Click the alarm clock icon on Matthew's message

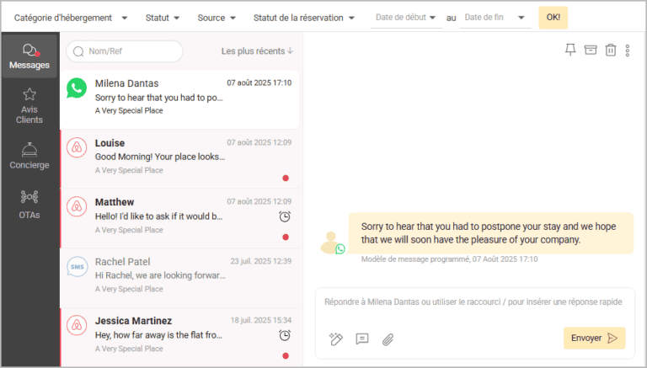pos(285,216)
